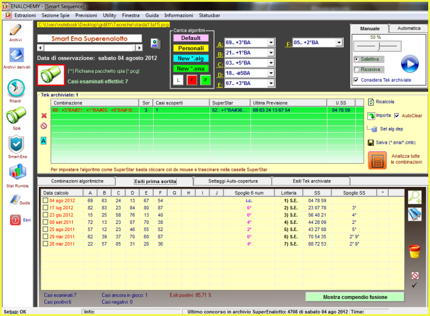Image resolution: width=430 pixels, height=316 pixels.
Task: Open the Archivi pencil icon
Action: (x=16, y=30)
